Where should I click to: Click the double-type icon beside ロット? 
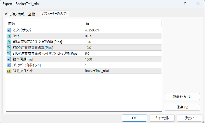(x=9, y=36)
